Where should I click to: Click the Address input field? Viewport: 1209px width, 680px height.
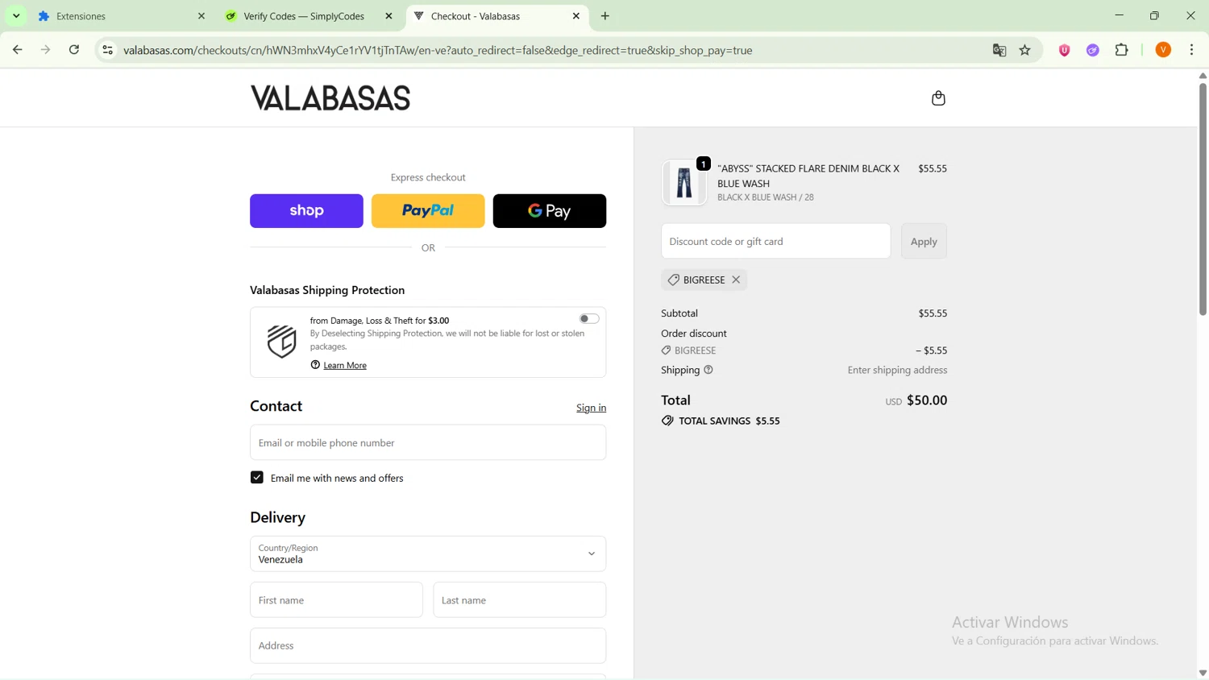coord(428,645)
